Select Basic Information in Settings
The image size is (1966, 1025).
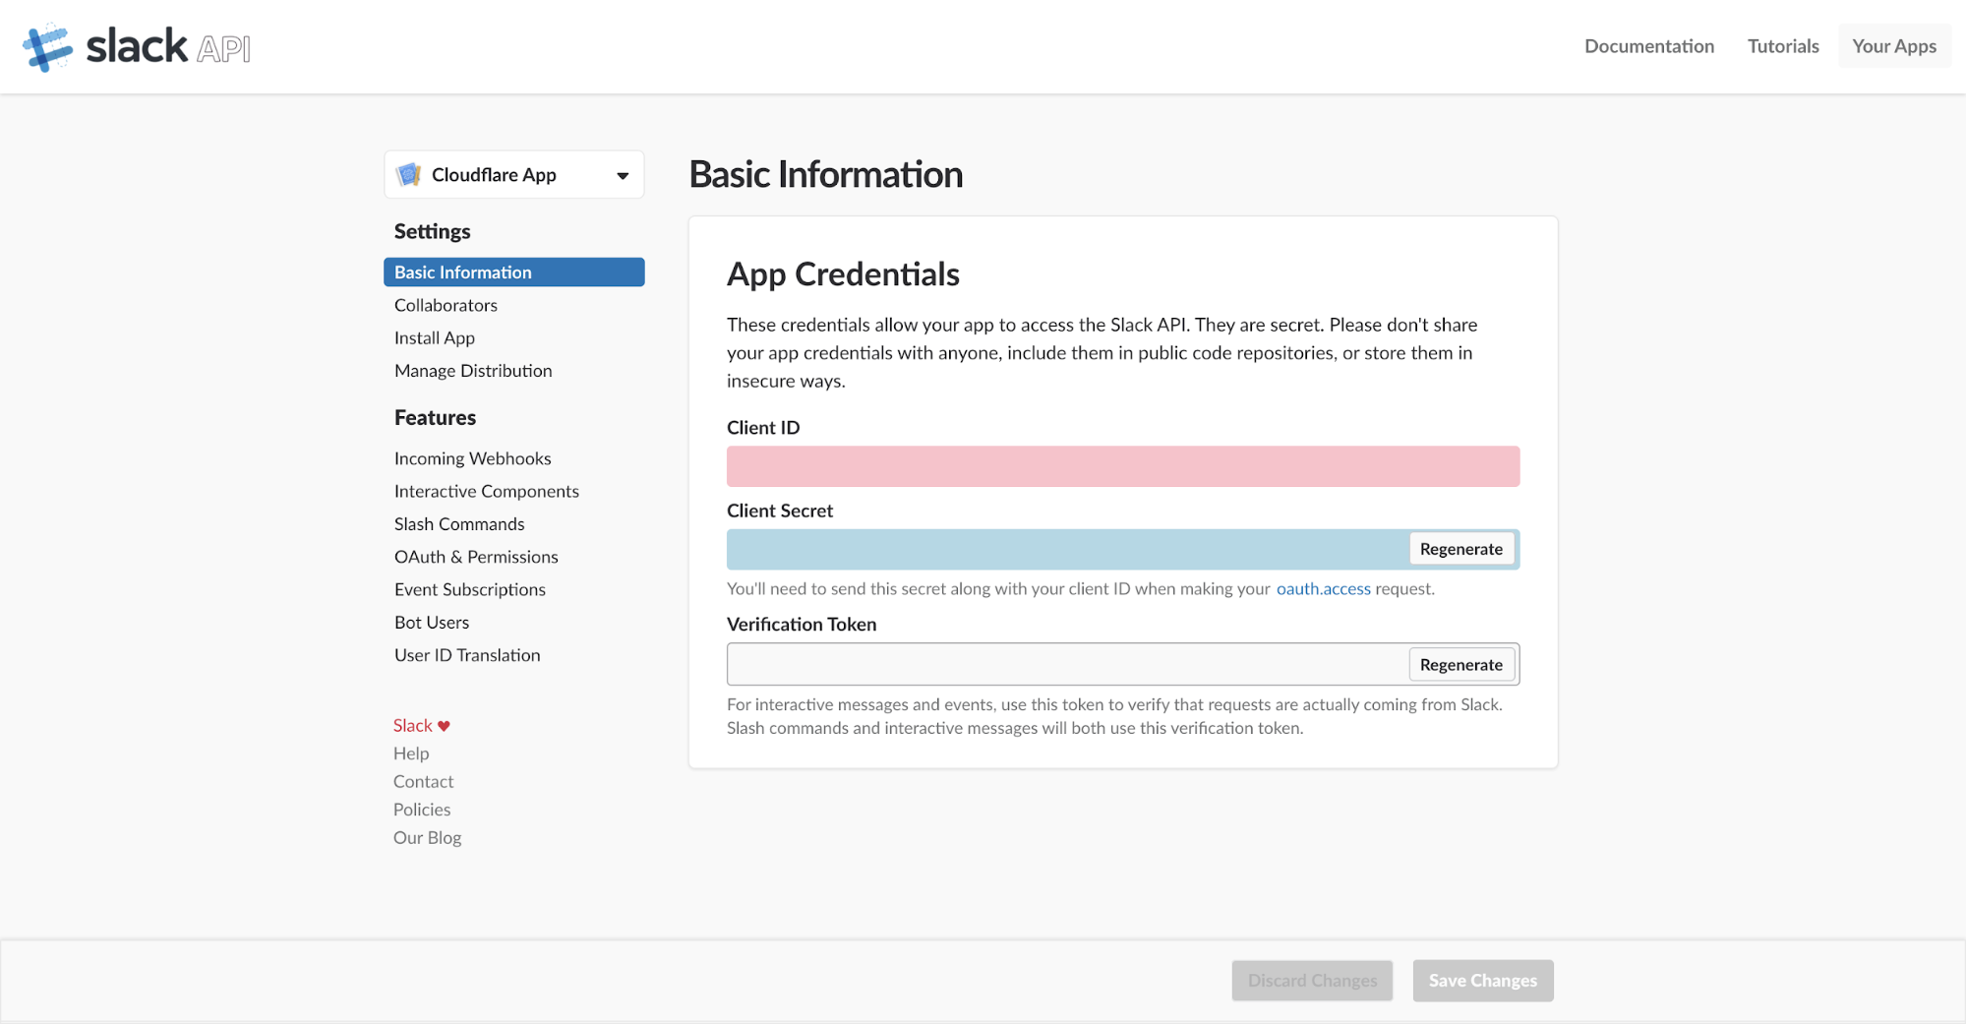[x=514, y=272]
